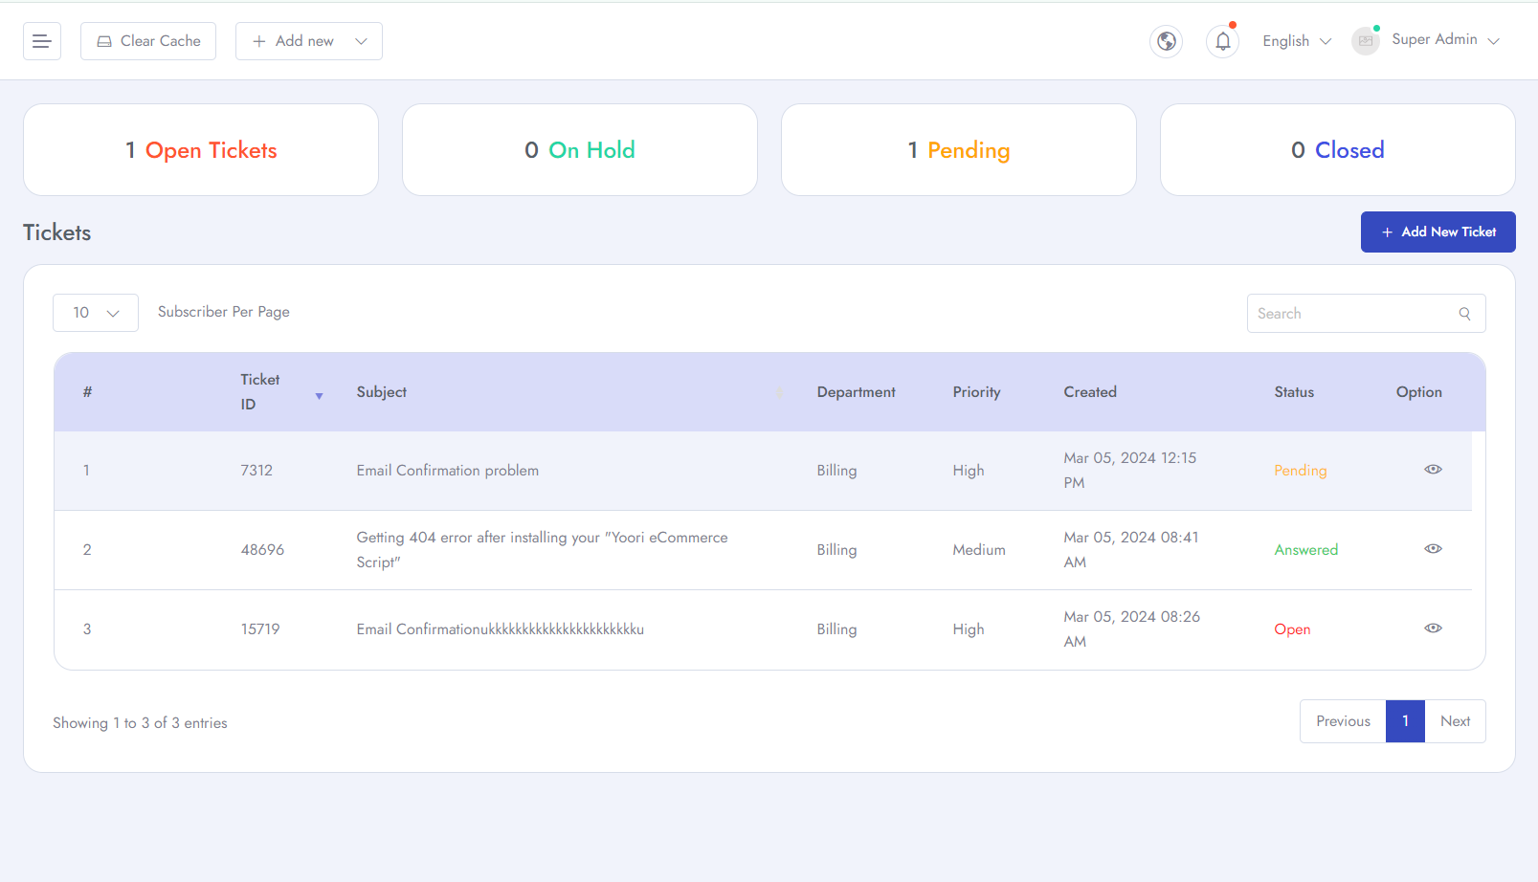This screenshot has height=882, width=1538.
Task: Go to the Previous page
Action: tap(1343, 721)
